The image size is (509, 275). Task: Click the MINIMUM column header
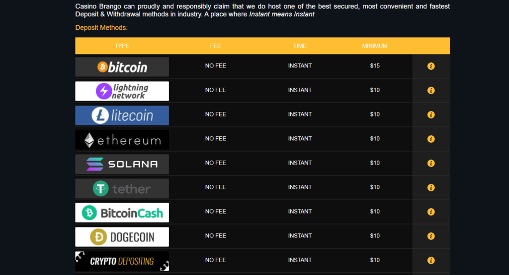(375, 46)
